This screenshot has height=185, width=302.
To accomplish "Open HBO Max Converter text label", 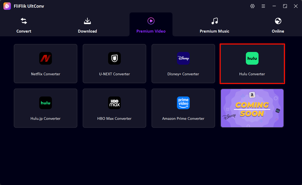I will click(x=114, y=119).
